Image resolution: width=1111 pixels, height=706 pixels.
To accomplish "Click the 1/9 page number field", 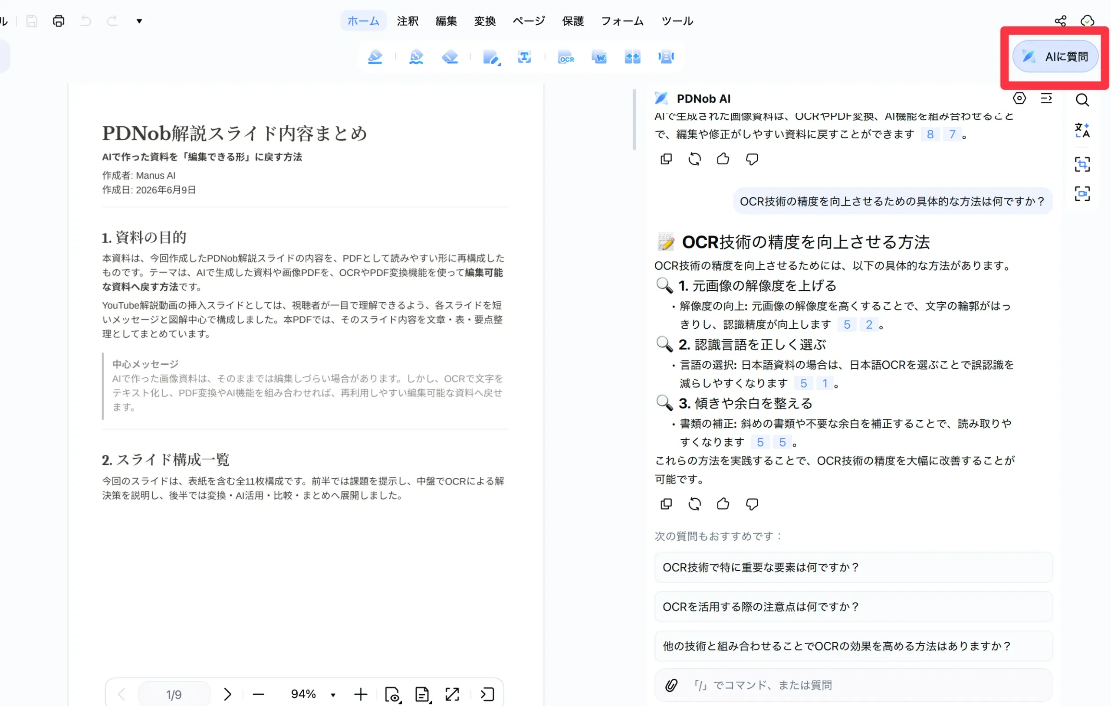I will tap(174, 694).
